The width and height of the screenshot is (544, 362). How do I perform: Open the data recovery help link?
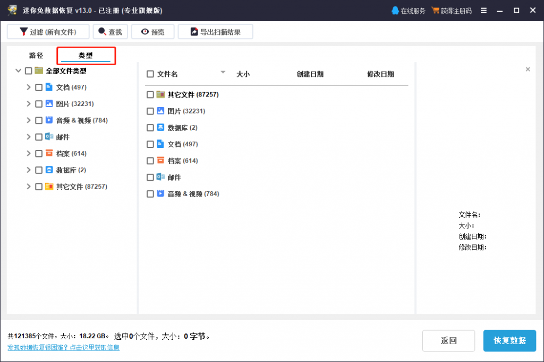coord(64,347)
